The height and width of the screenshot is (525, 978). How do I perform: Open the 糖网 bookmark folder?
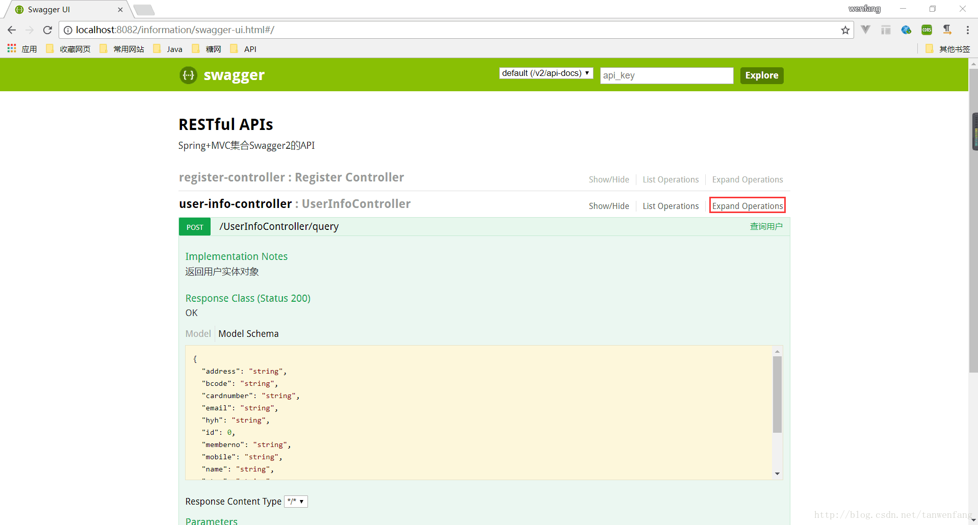click(x=207, y=49)
